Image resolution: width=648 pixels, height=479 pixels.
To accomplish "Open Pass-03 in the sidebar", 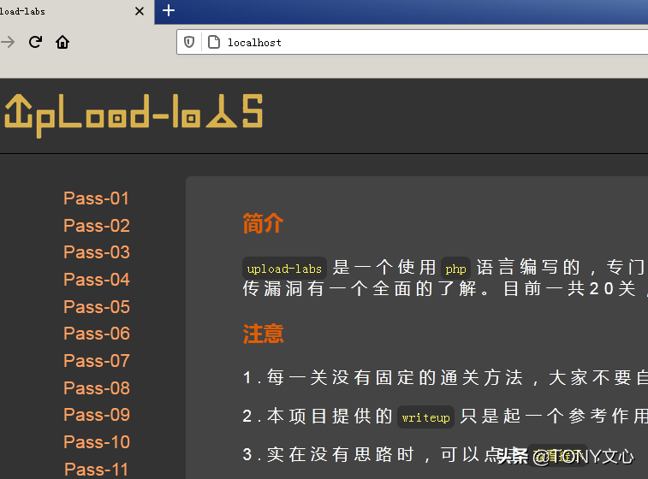I will pyautogui.click(x=97, y=252).
